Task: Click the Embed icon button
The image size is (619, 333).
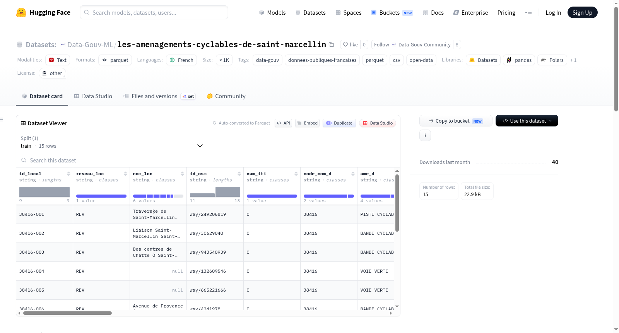Action: coord(308,123)
